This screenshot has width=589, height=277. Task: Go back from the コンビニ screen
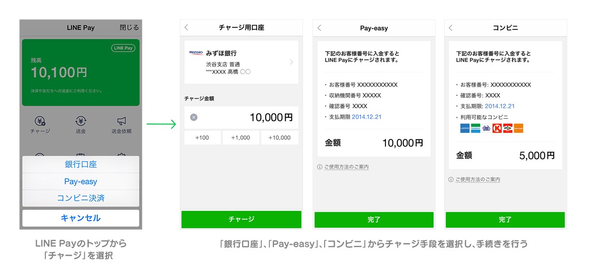pyautogui.click(x=451, y=28)
